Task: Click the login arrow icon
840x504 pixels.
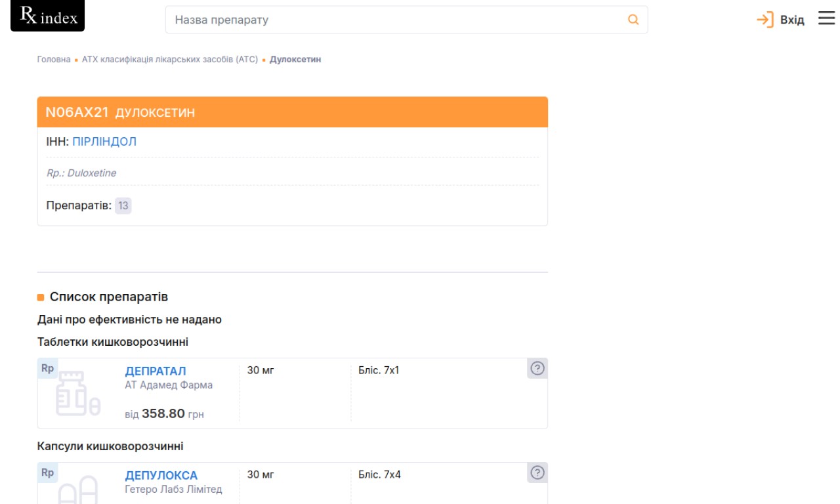Action: coord(765,20)
